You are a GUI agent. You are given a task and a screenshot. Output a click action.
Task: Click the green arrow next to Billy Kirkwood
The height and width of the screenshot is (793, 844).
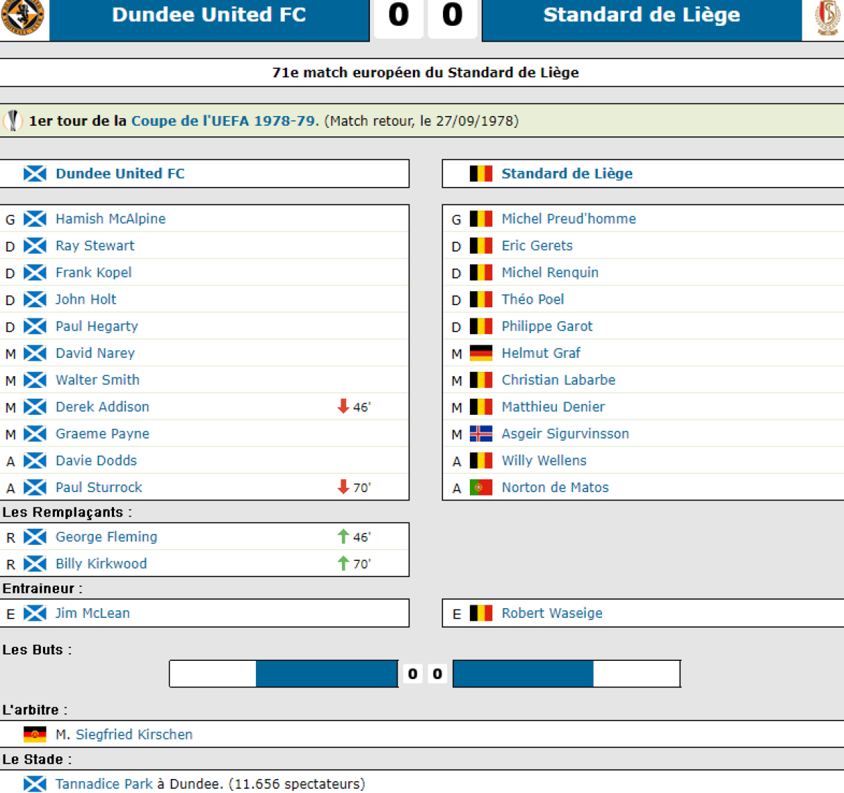[x=343, y=563]
